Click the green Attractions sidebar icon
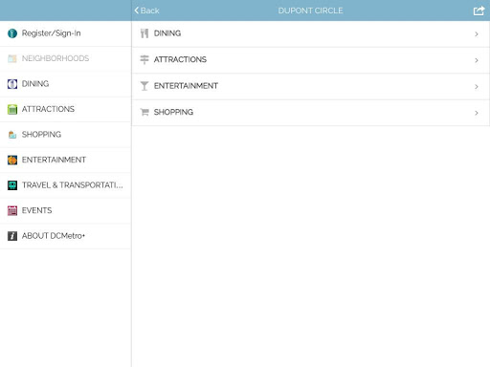Viewport: 490px width, 367px height. pos(12,109)
